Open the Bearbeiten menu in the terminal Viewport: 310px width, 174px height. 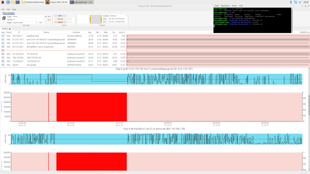coord(225,6)
